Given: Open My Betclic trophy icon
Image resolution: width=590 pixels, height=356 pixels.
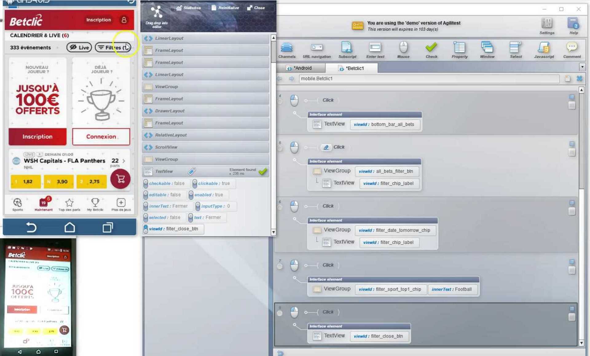Looking at the screenshot, I should tap(95, 204).
